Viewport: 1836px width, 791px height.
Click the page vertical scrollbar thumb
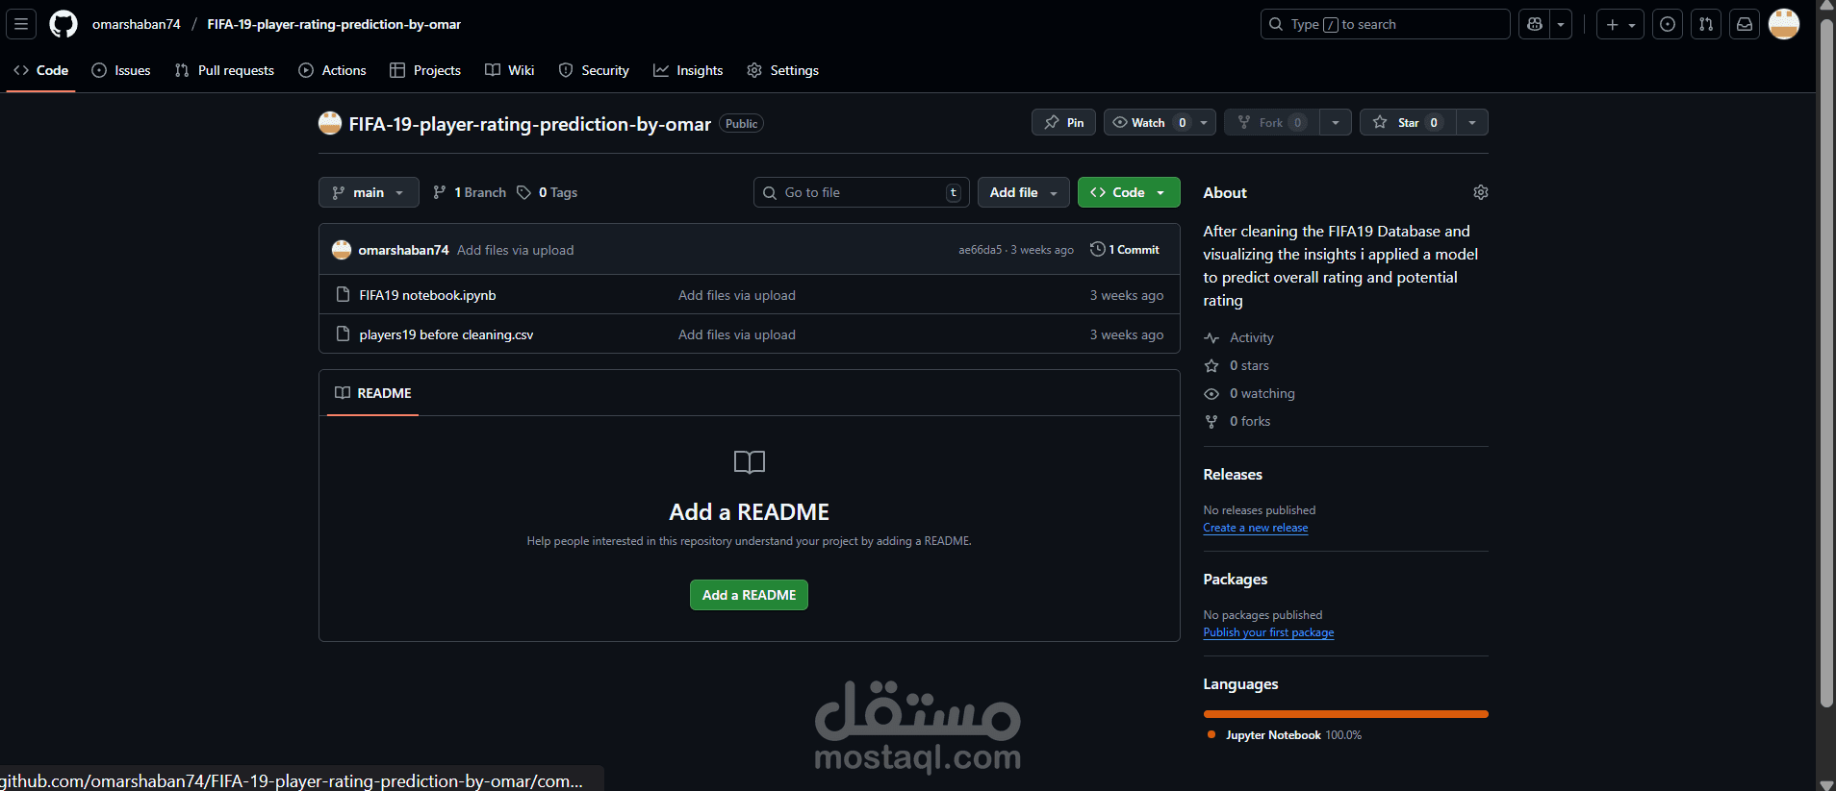point(1826,363)
